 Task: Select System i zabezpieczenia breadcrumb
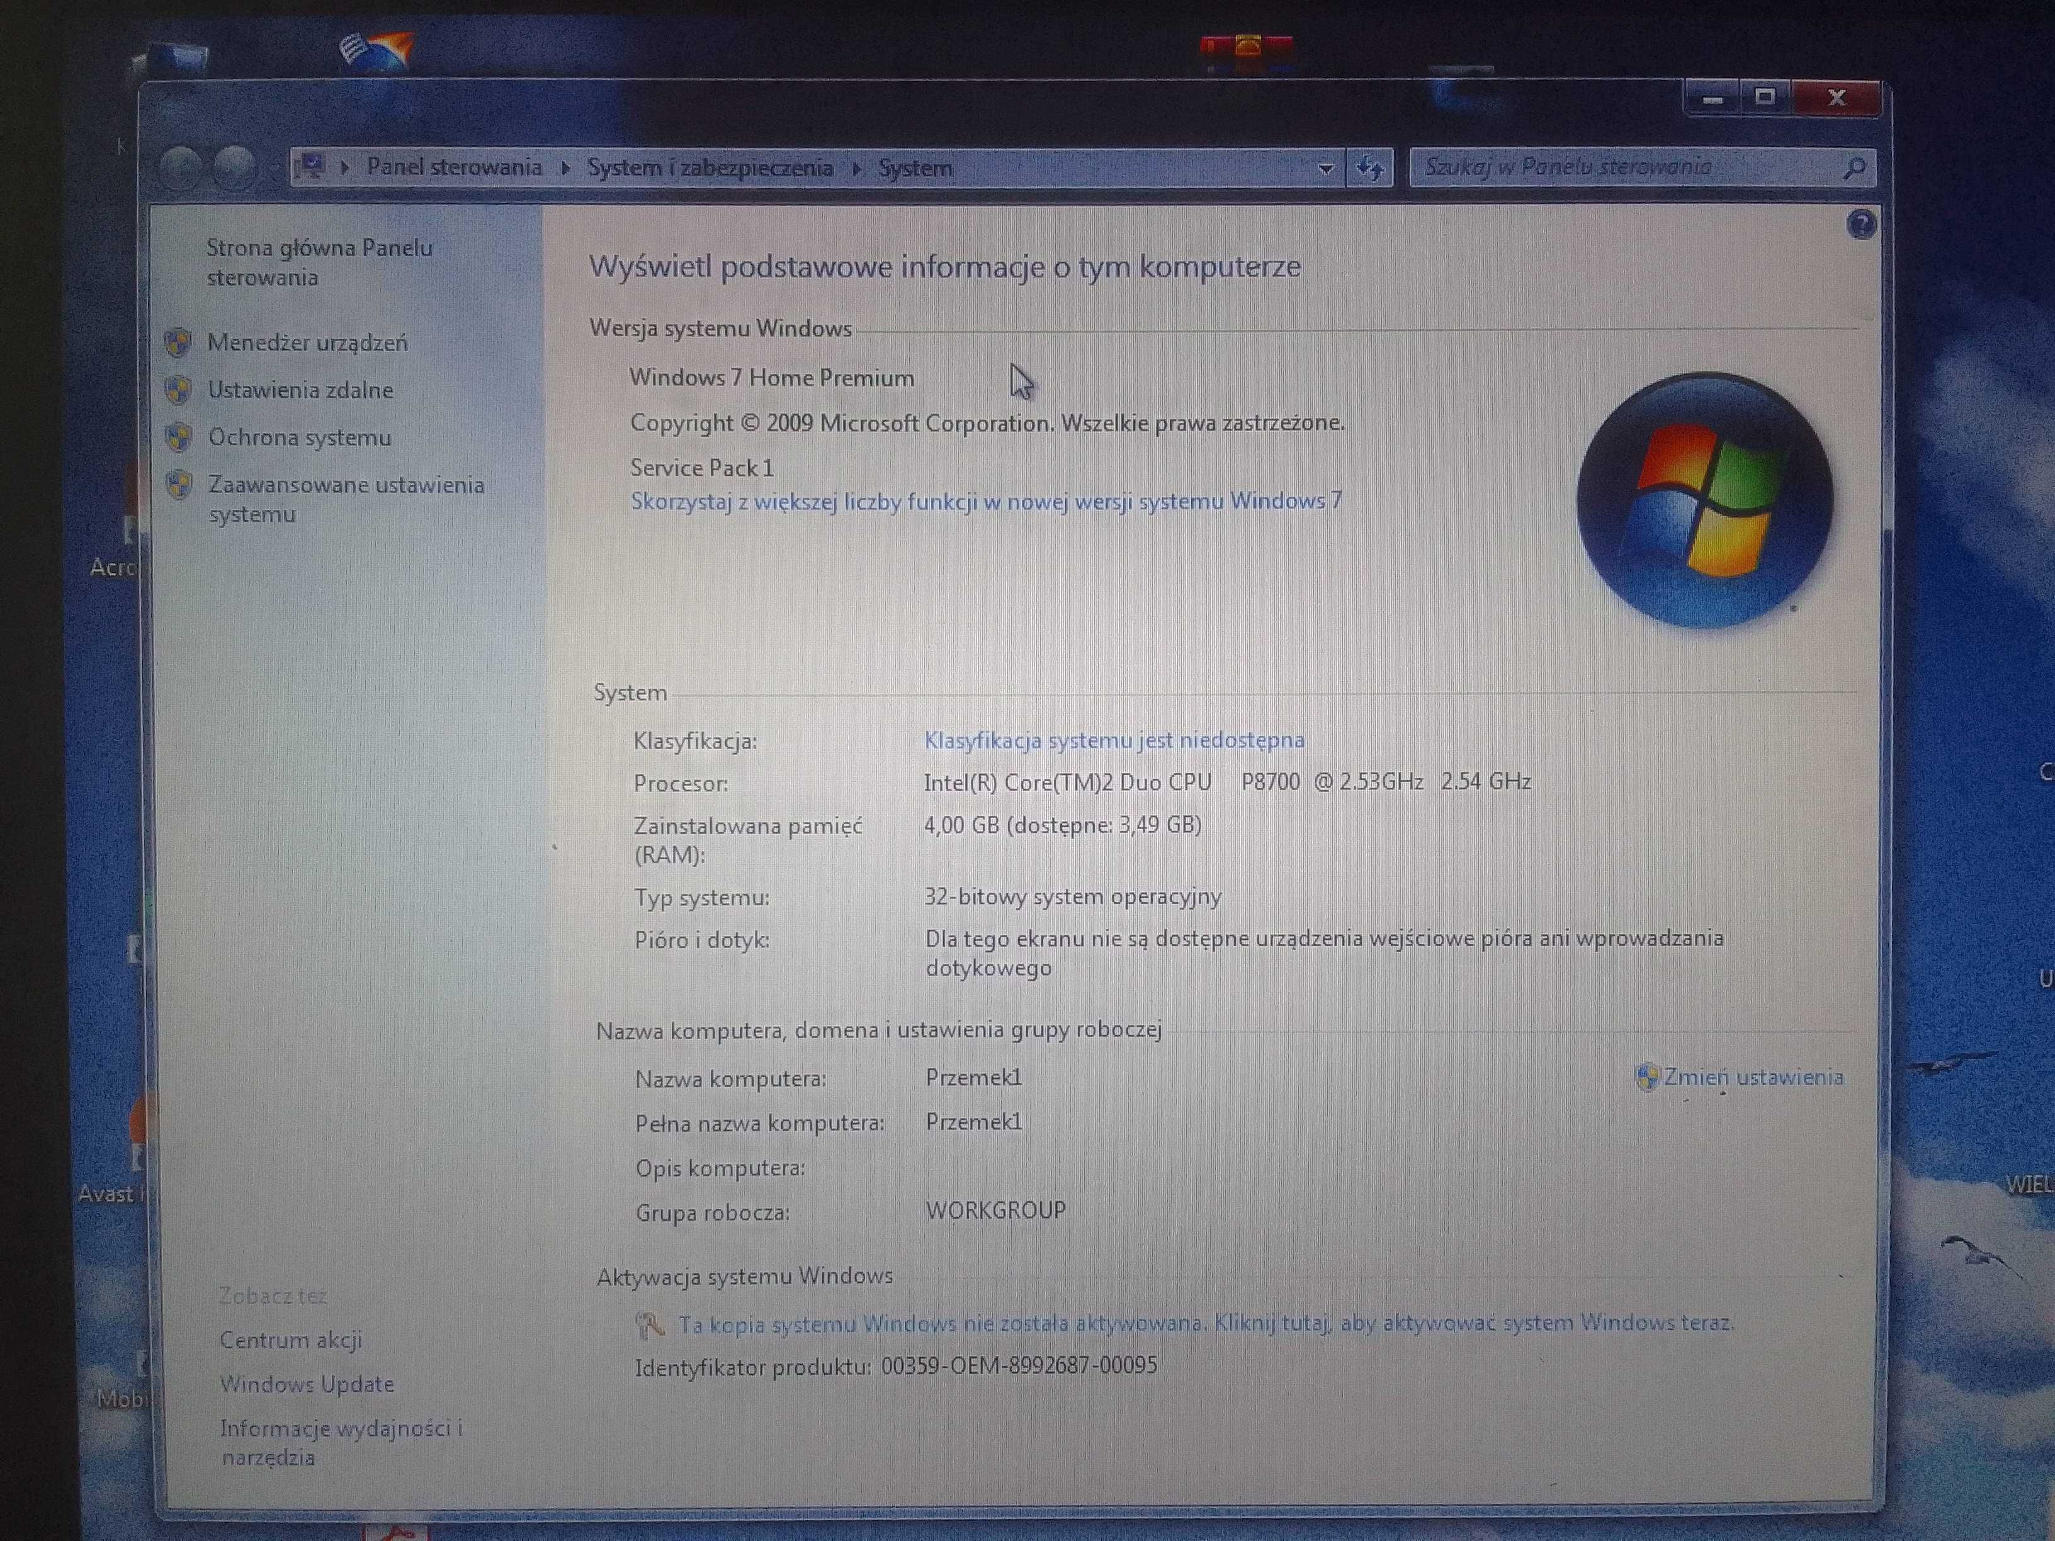point(710,168)
